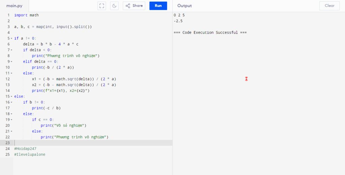Click the fullscreen expand icon
The image size is (345, 175).
pyautogui.click(x=102, y=6)
